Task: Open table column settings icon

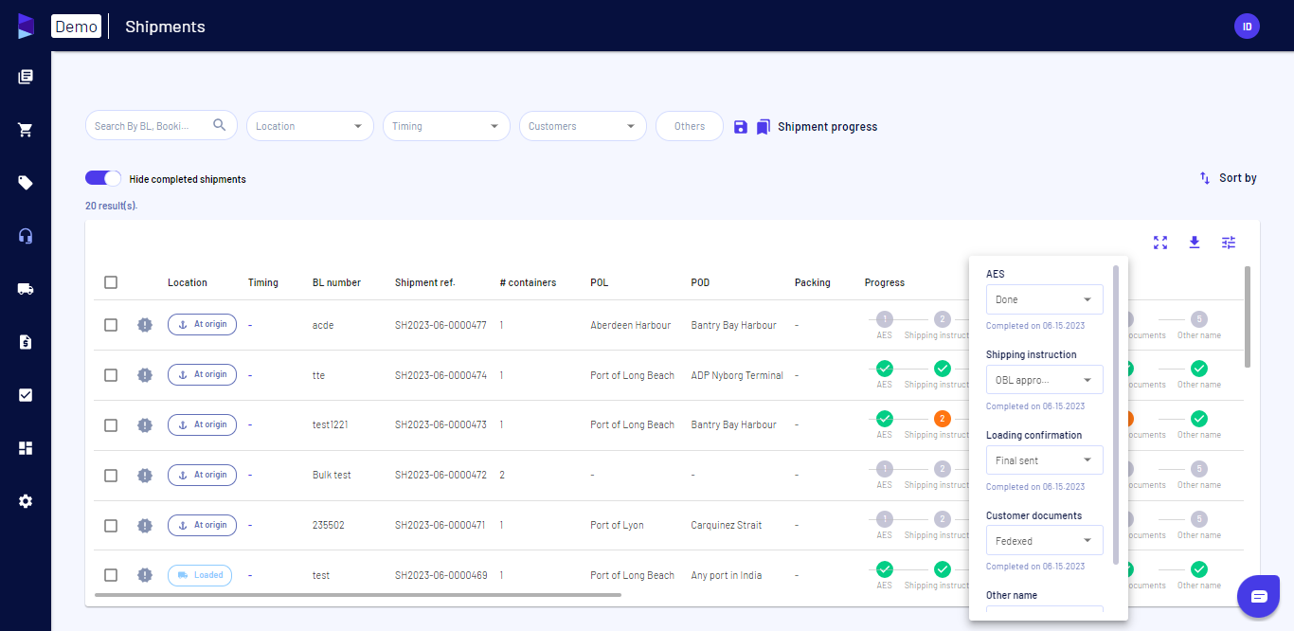Action: coord(1229,243)
